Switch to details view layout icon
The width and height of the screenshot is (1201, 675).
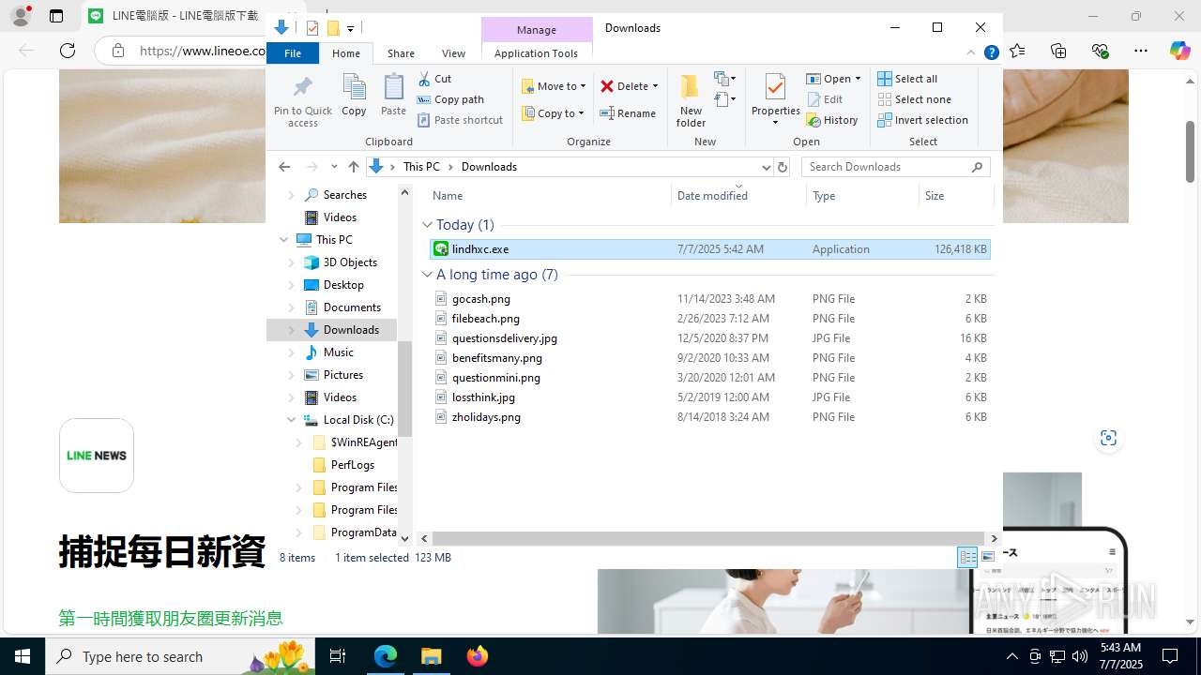[x=967, y=558]
